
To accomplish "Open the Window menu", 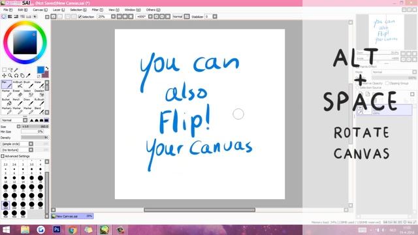I will (133, 10).
